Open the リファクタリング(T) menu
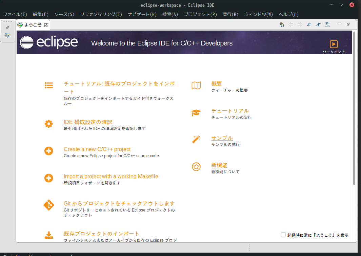 click(101, 14)
